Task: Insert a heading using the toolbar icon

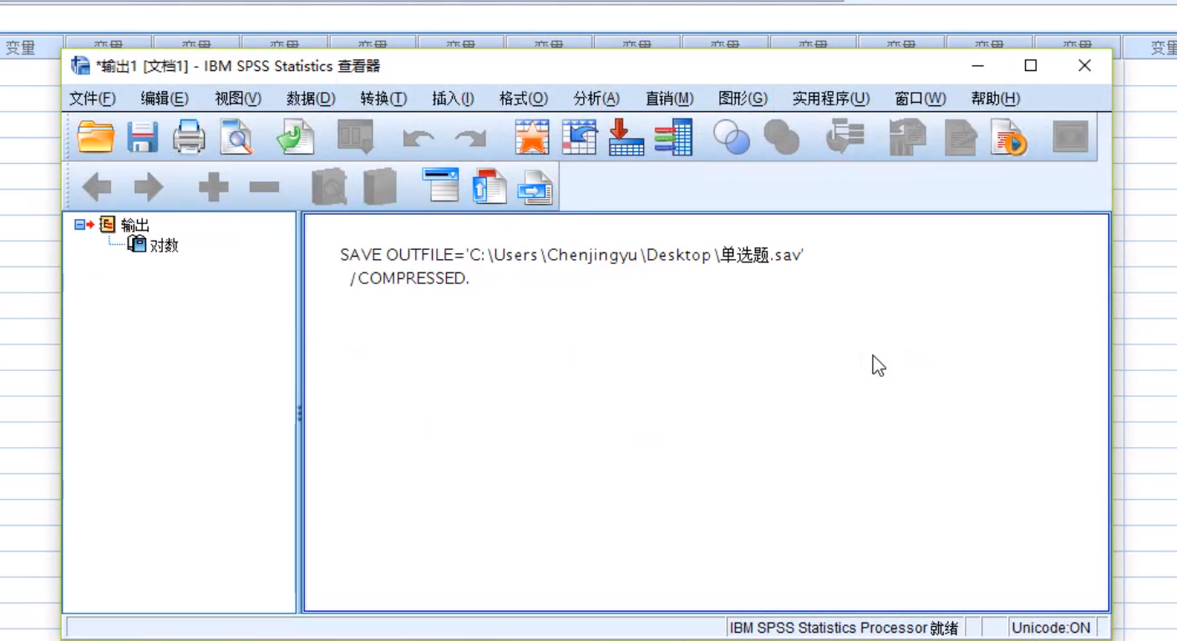Action: tap(440, 186)
